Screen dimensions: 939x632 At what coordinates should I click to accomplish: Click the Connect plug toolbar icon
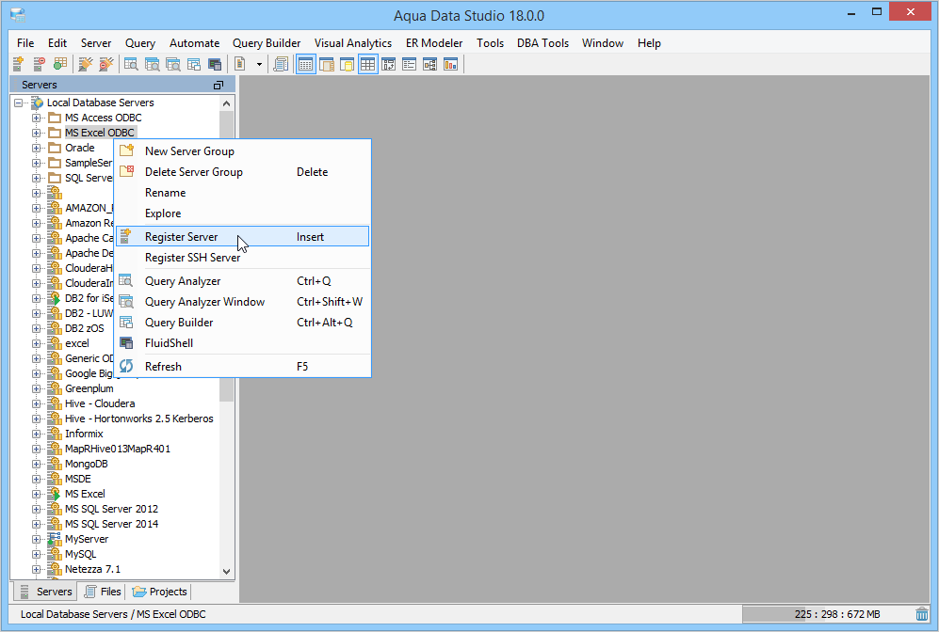coord(86,64)
